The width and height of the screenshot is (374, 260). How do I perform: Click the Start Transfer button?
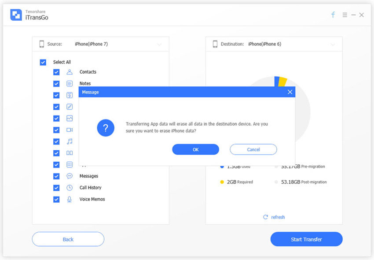pyautogui.click(x=307, y=239)
